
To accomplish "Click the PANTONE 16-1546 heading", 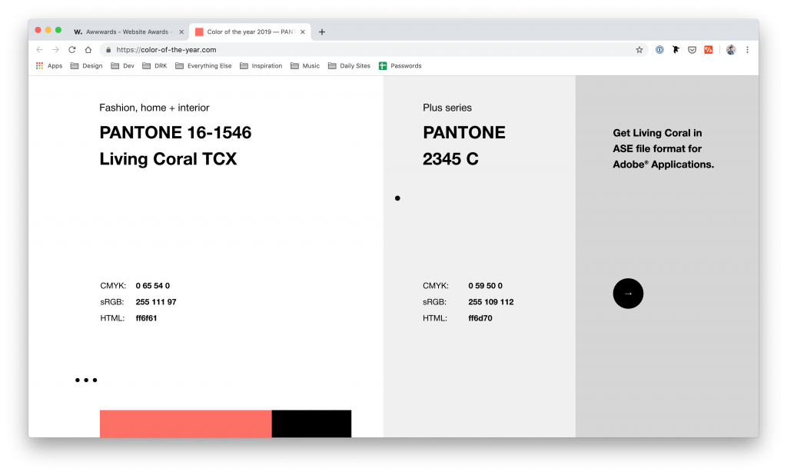I will pos(175,132).
